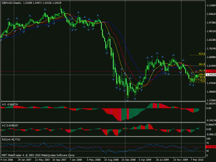
Task: Click the 0.00 level on AO scale
Action: pos(209,108)
